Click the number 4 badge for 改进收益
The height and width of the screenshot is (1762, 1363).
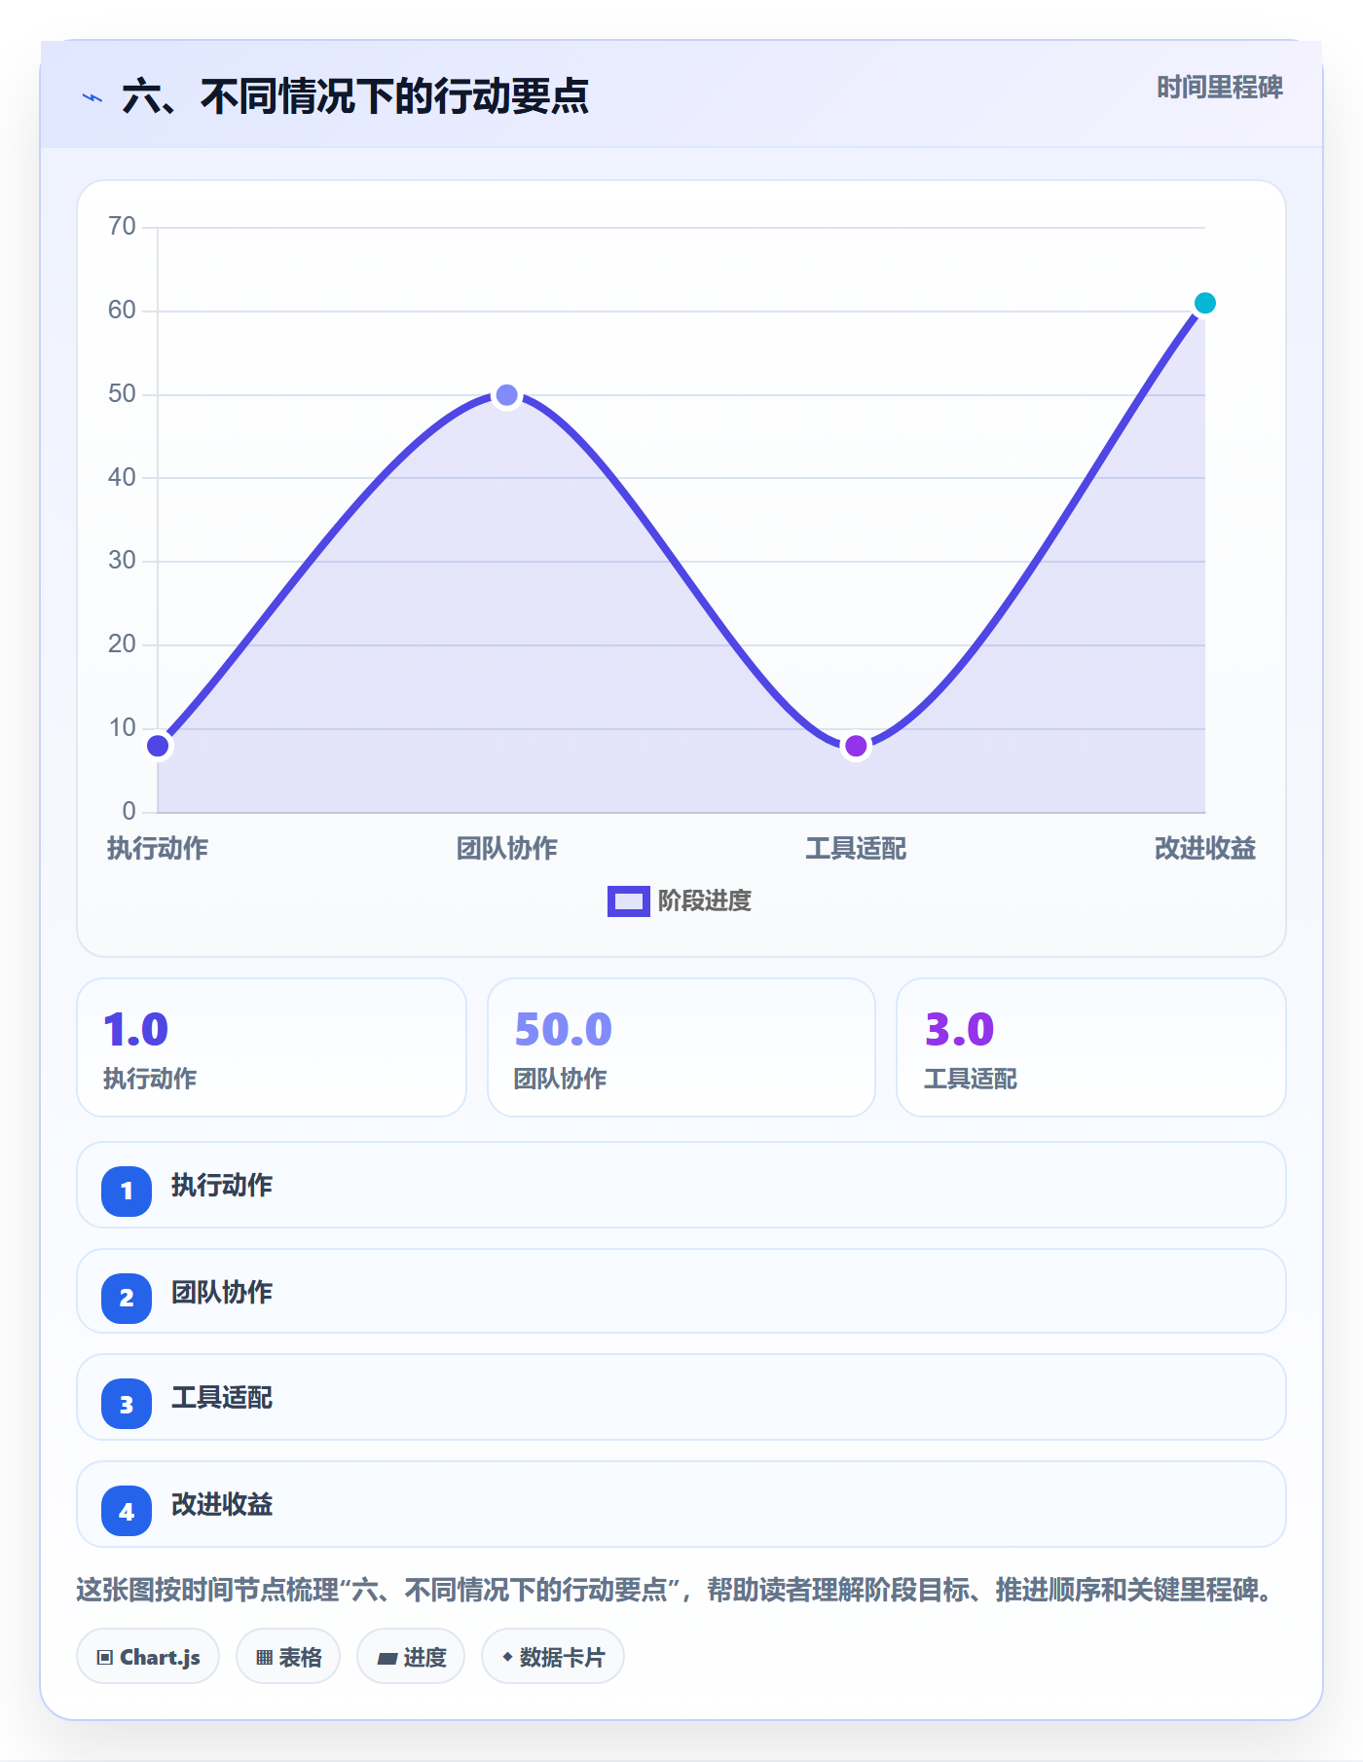tap(127, 1511)
